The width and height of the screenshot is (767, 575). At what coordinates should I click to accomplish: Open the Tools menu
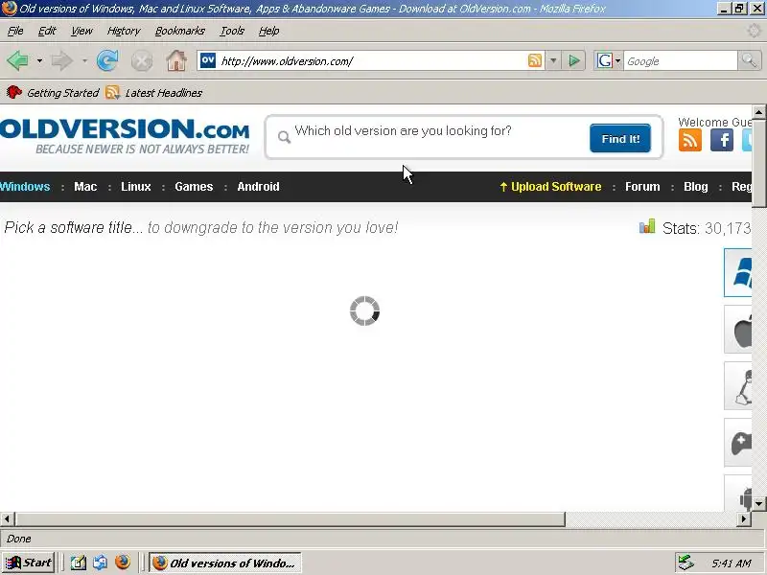[232, 31]
